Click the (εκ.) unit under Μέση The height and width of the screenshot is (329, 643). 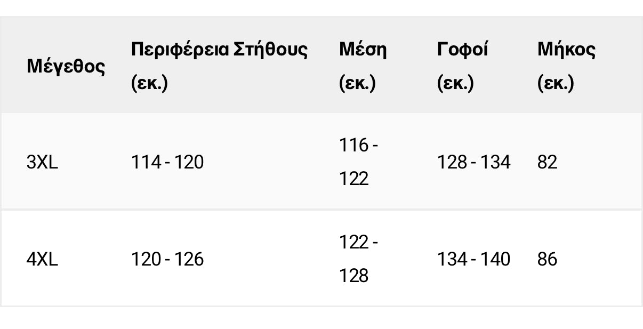pos(357,84)
